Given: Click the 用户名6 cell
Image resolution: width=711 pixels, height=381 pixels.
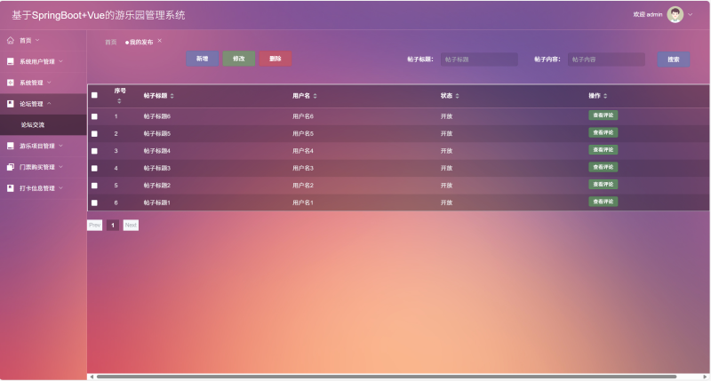Looking at the screenshot, I should [x=303, y=116].
